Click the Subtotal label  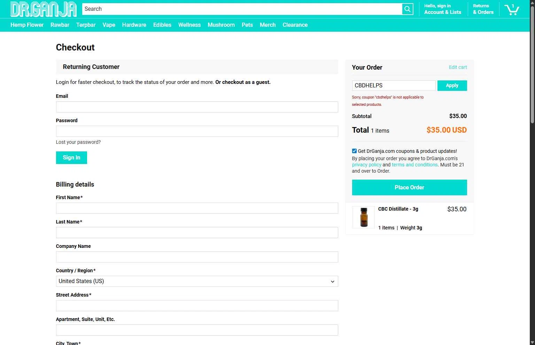click(x=362, y=116)
